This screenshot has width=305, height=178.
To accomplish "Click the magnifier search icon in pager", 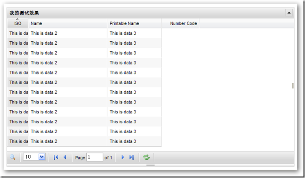I will 12,157.
